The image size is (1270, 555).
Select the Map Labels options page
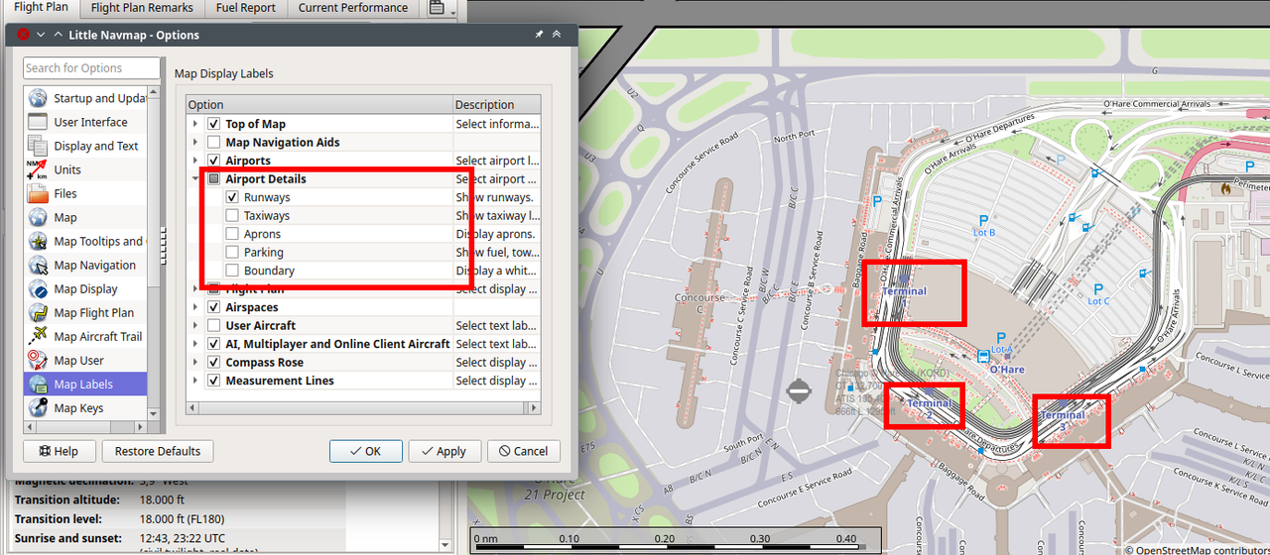[86, 384]
